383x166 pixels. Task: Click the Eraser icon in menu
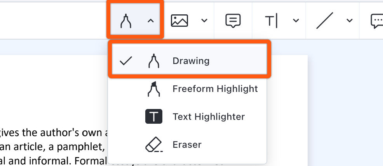click(154, 144)
